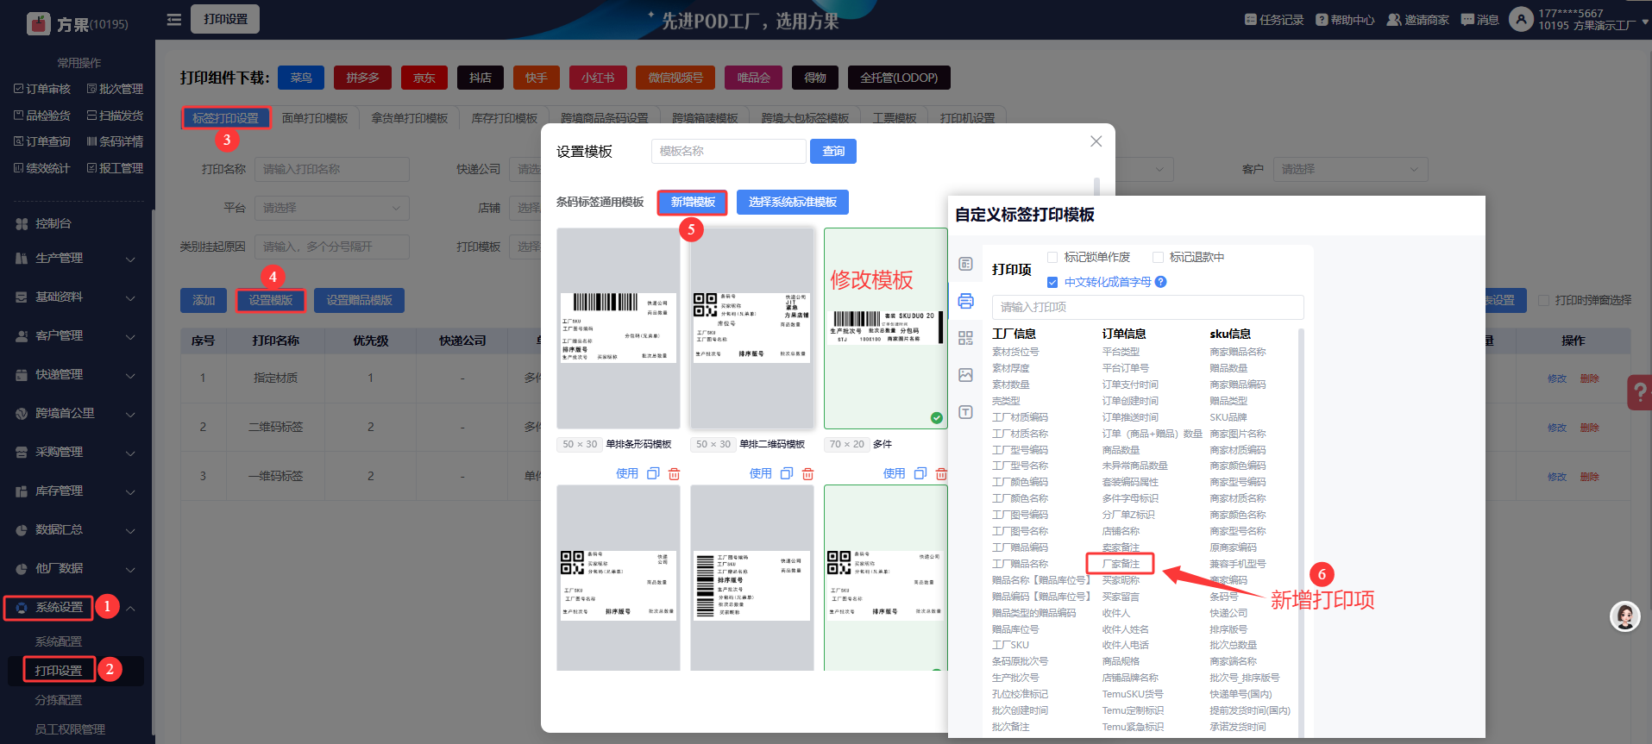The width and height of the screenshot is (1652, 744).
Task: Select the form layout icon in label editor sidebar
Action: click(x=966, y=264)
